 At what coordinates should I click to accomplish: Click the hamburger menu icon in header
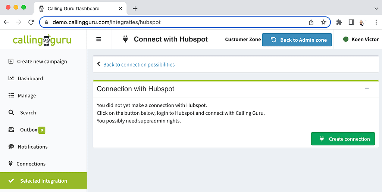98,39
